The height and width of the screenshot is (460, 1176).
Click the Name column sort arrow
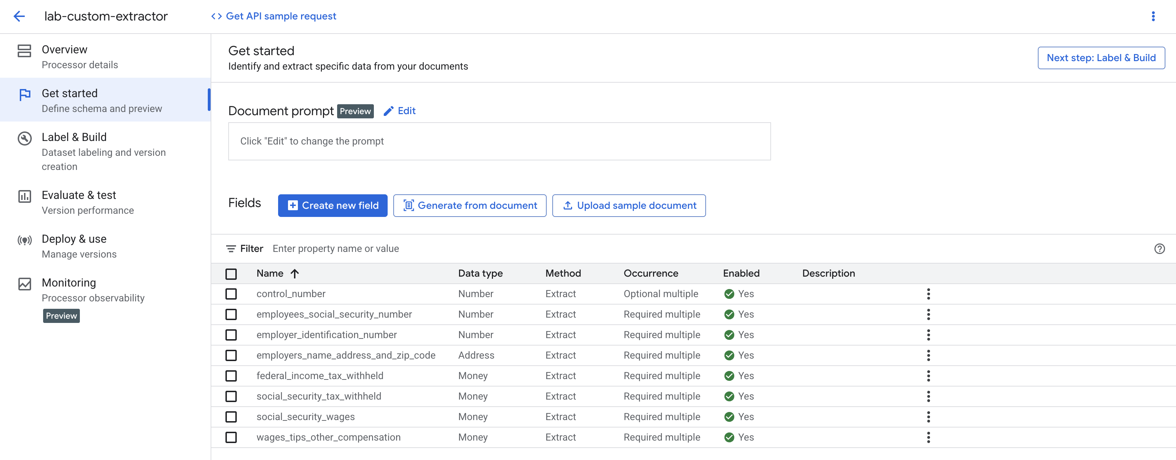294,273
